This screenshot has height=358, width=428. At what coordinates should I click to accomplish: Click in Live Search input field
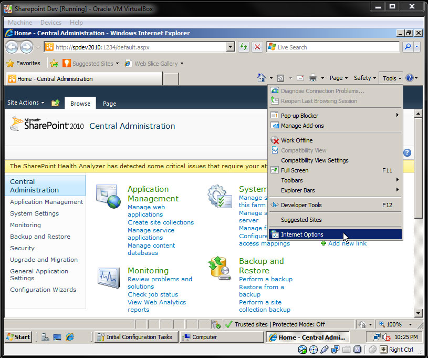click(x=333, y=47)
